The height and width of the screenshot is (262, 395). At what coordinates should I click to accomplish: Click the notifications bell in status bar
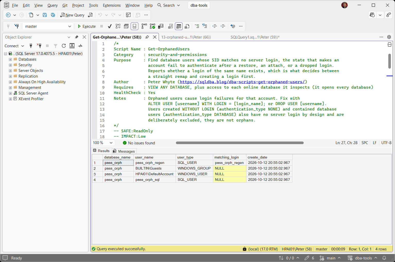click(384, 258)
